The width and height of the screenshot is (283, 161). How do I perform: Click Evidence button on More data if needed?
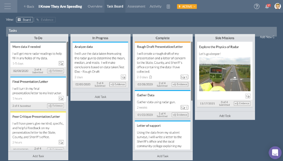point(56,71)
